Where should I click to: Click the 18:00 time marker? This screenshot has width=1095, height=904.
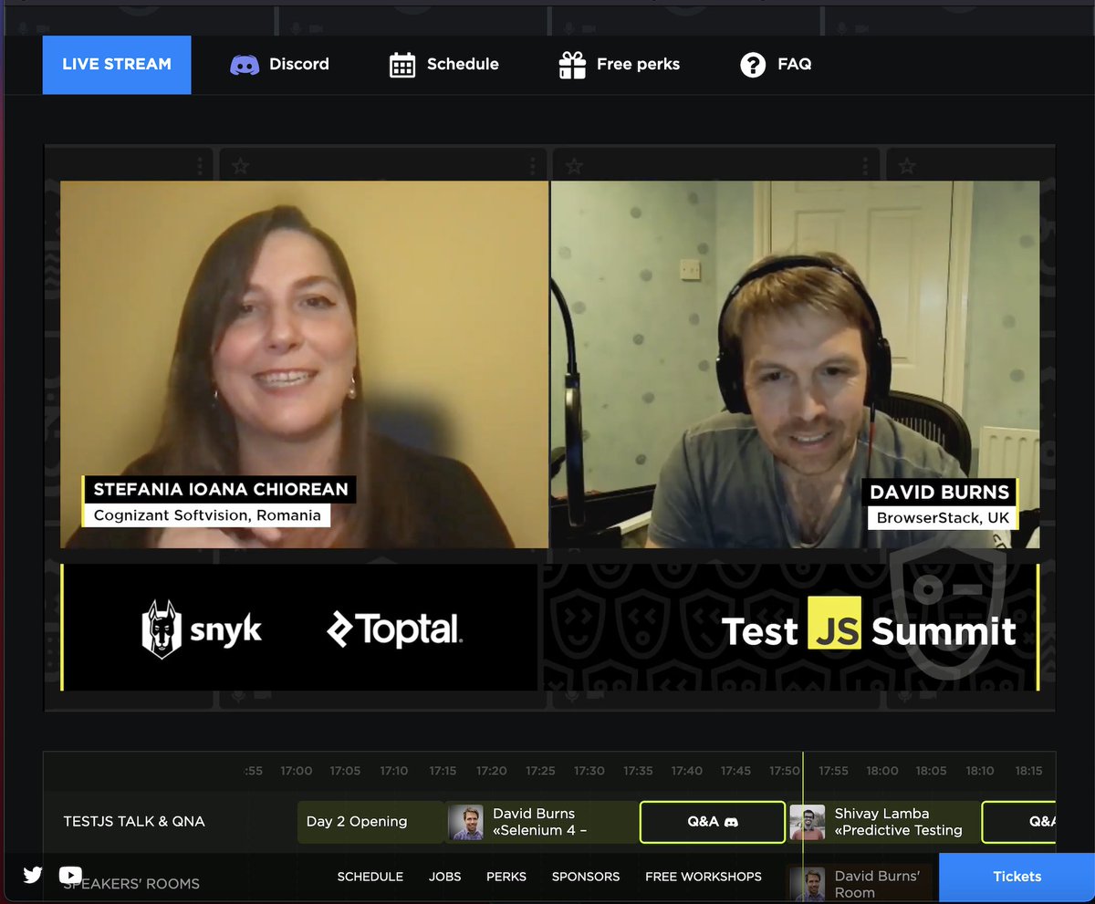click(x=882, y=771)
